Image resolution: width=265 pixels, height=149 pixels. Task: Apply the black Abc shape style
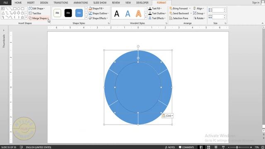click(68, 13)
